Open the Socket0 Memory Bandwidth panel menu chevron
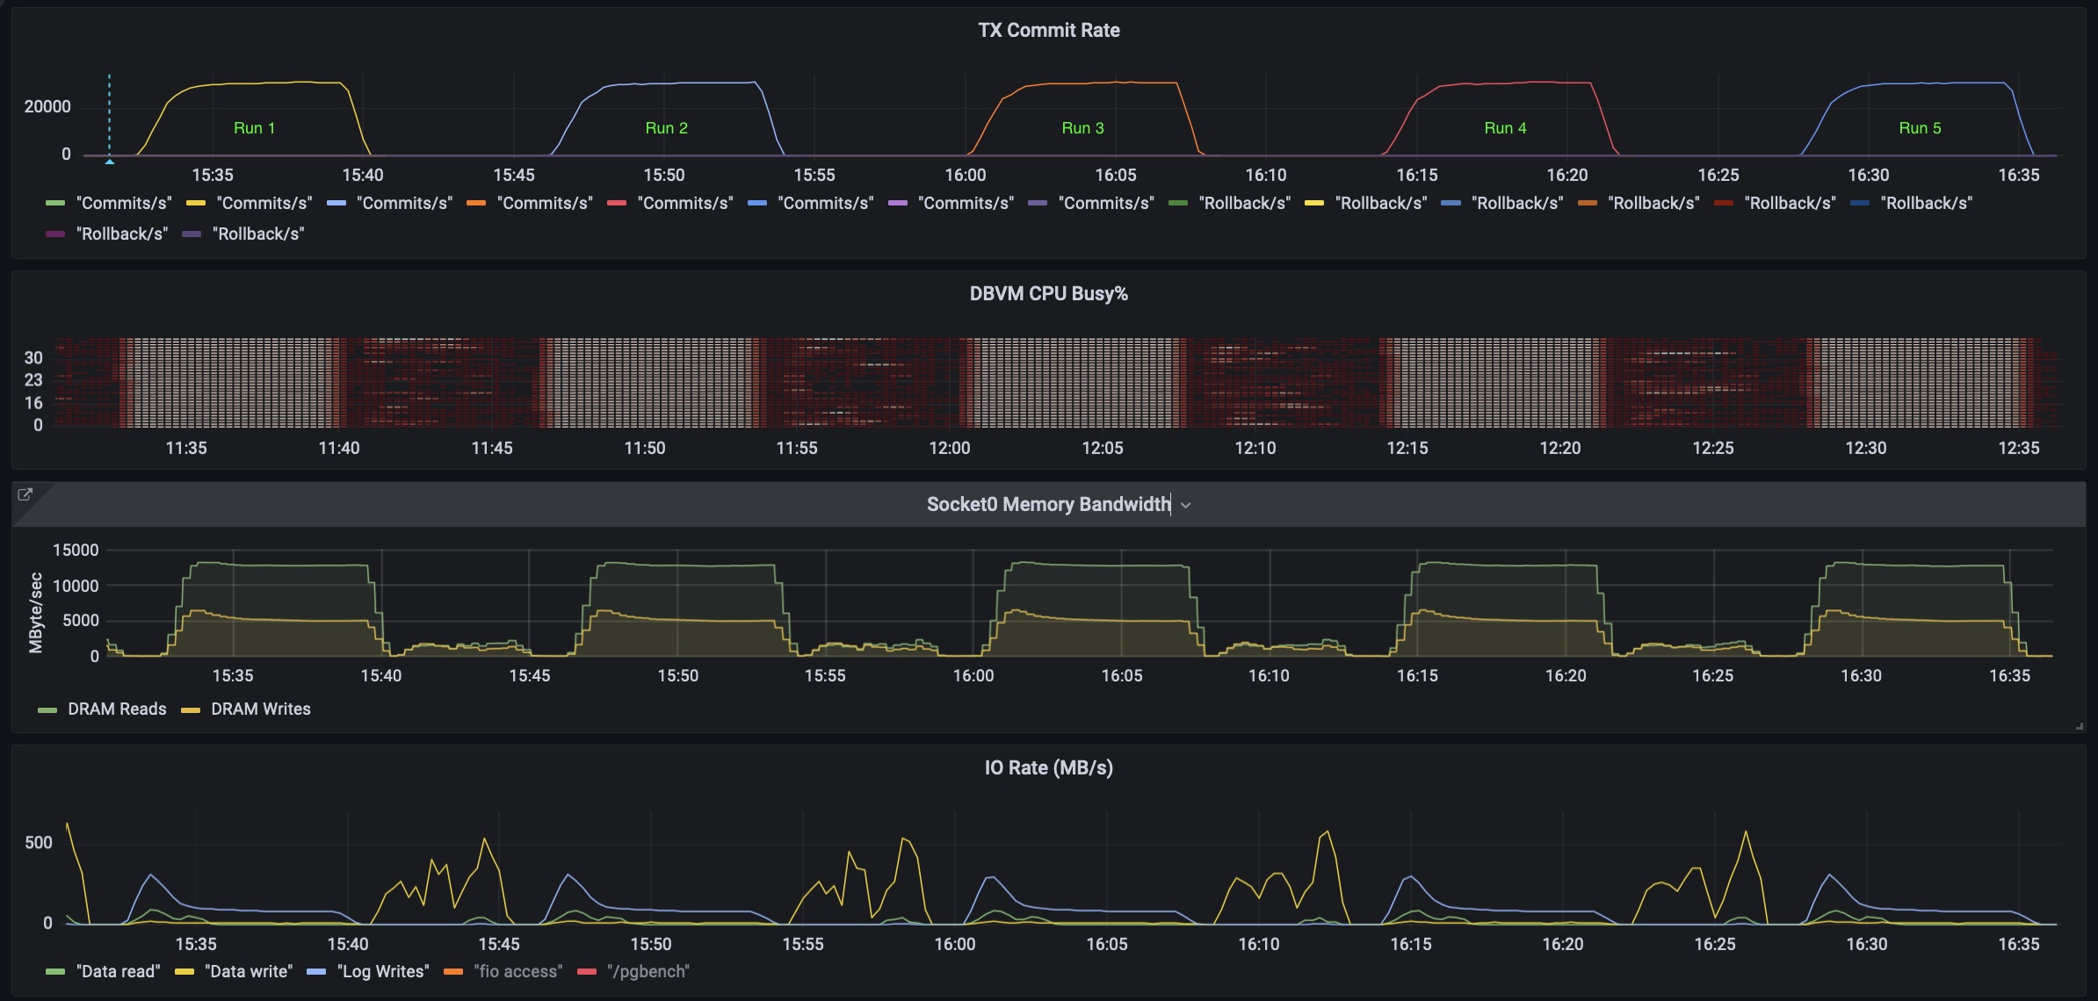 click(1187, 504)
